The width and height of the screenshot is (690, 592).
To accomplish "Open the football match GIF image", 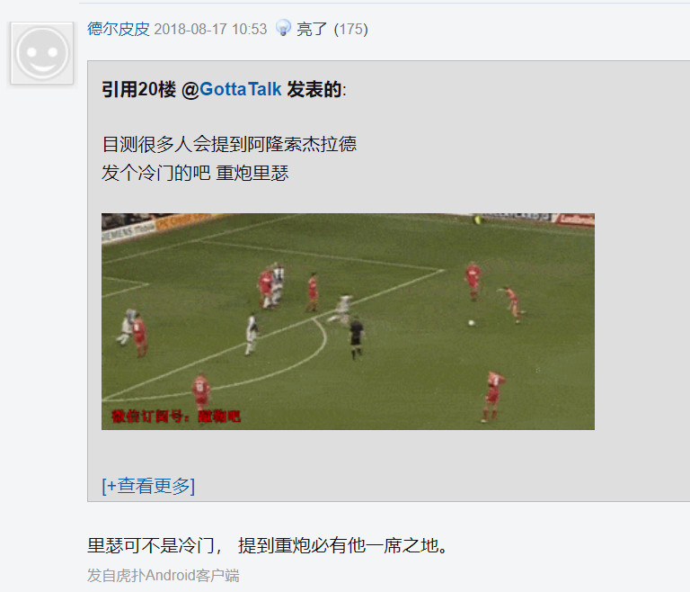I will click(x=348, y=321).
